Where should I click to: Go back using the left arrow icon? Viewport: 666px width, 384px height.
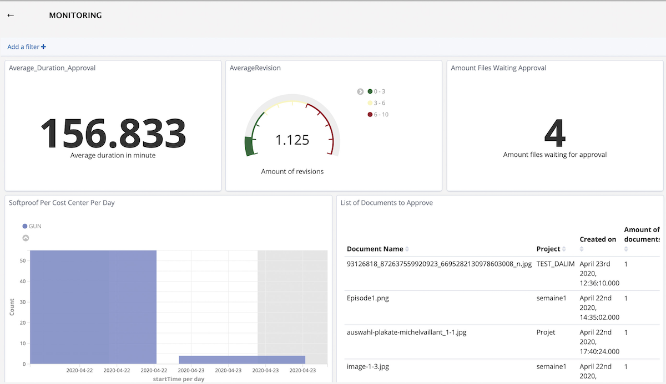coord(10,16)
